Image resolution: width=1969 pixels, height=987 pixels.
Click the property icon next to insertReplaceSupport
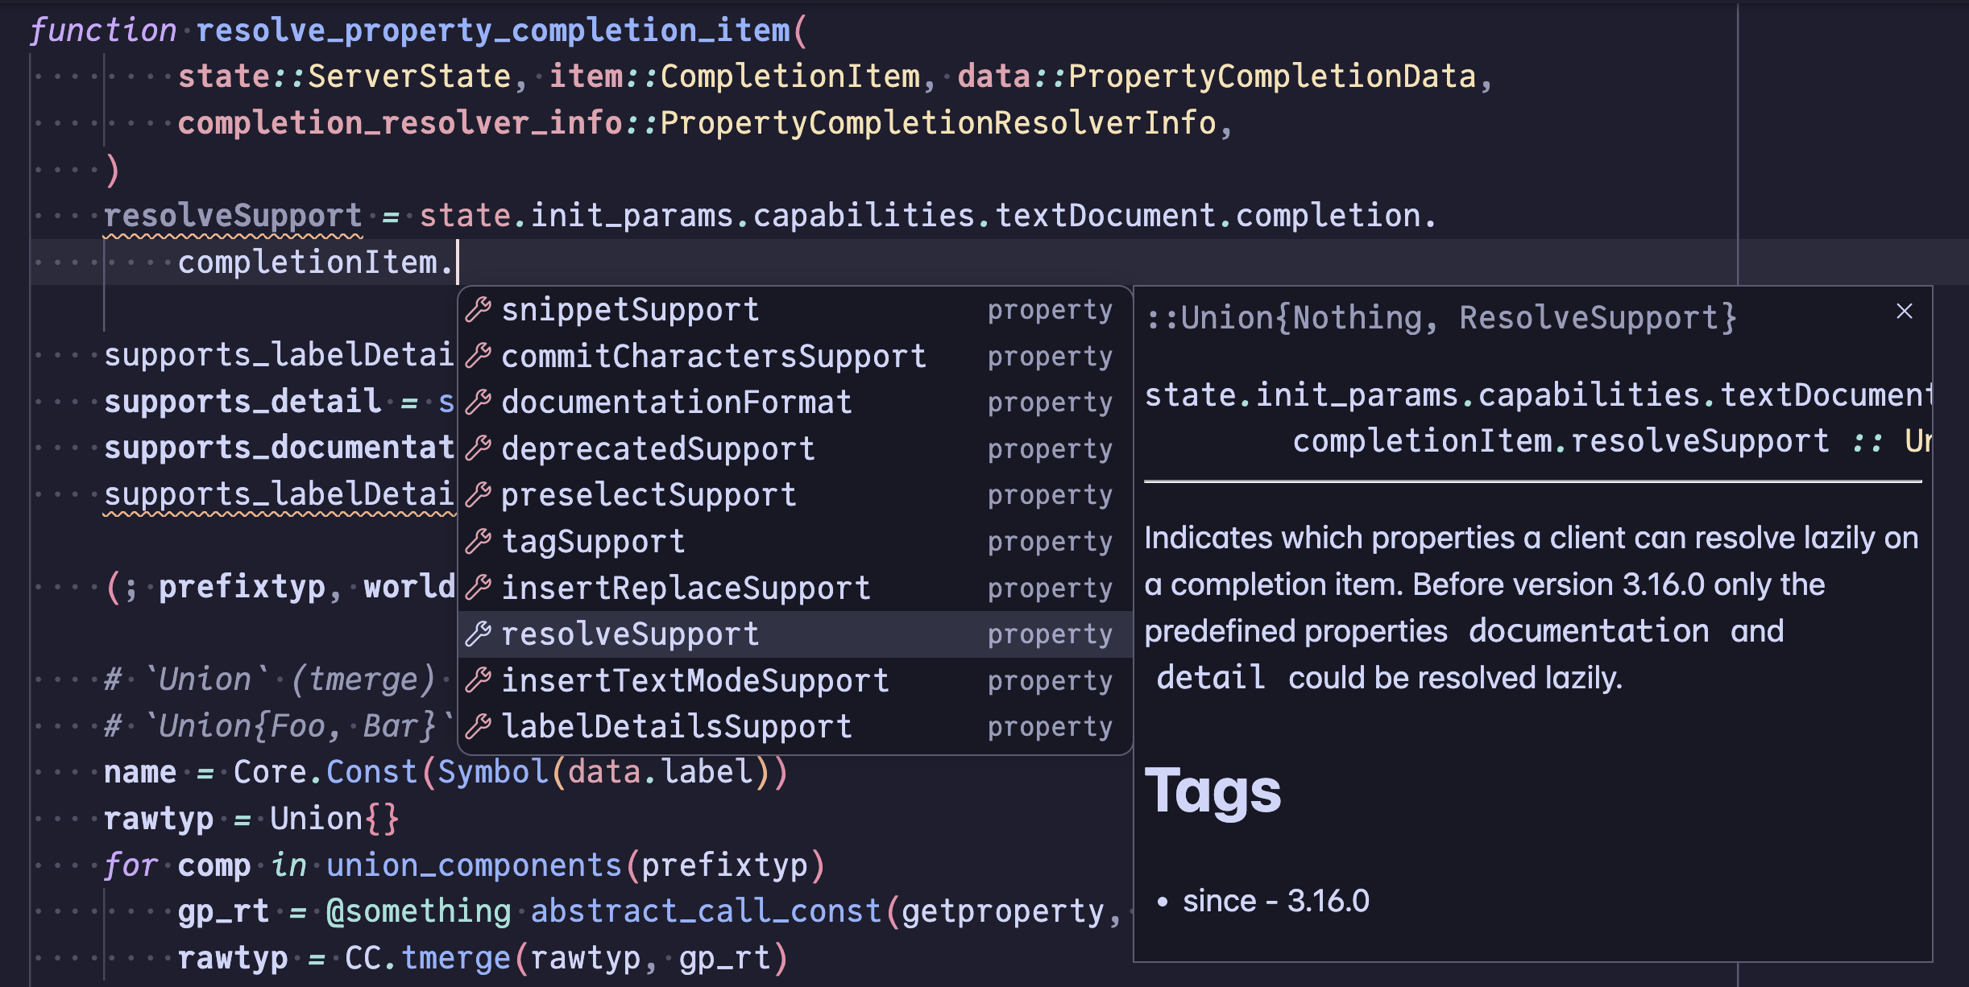(479, 588)
